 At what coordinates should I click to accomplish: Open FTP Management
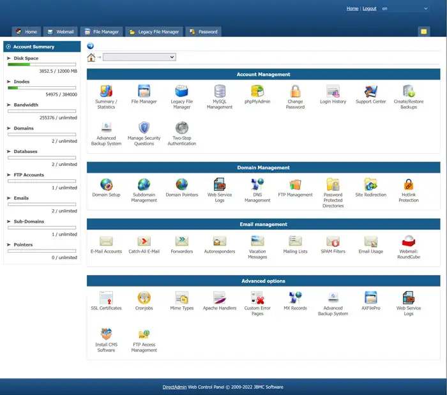295,188
